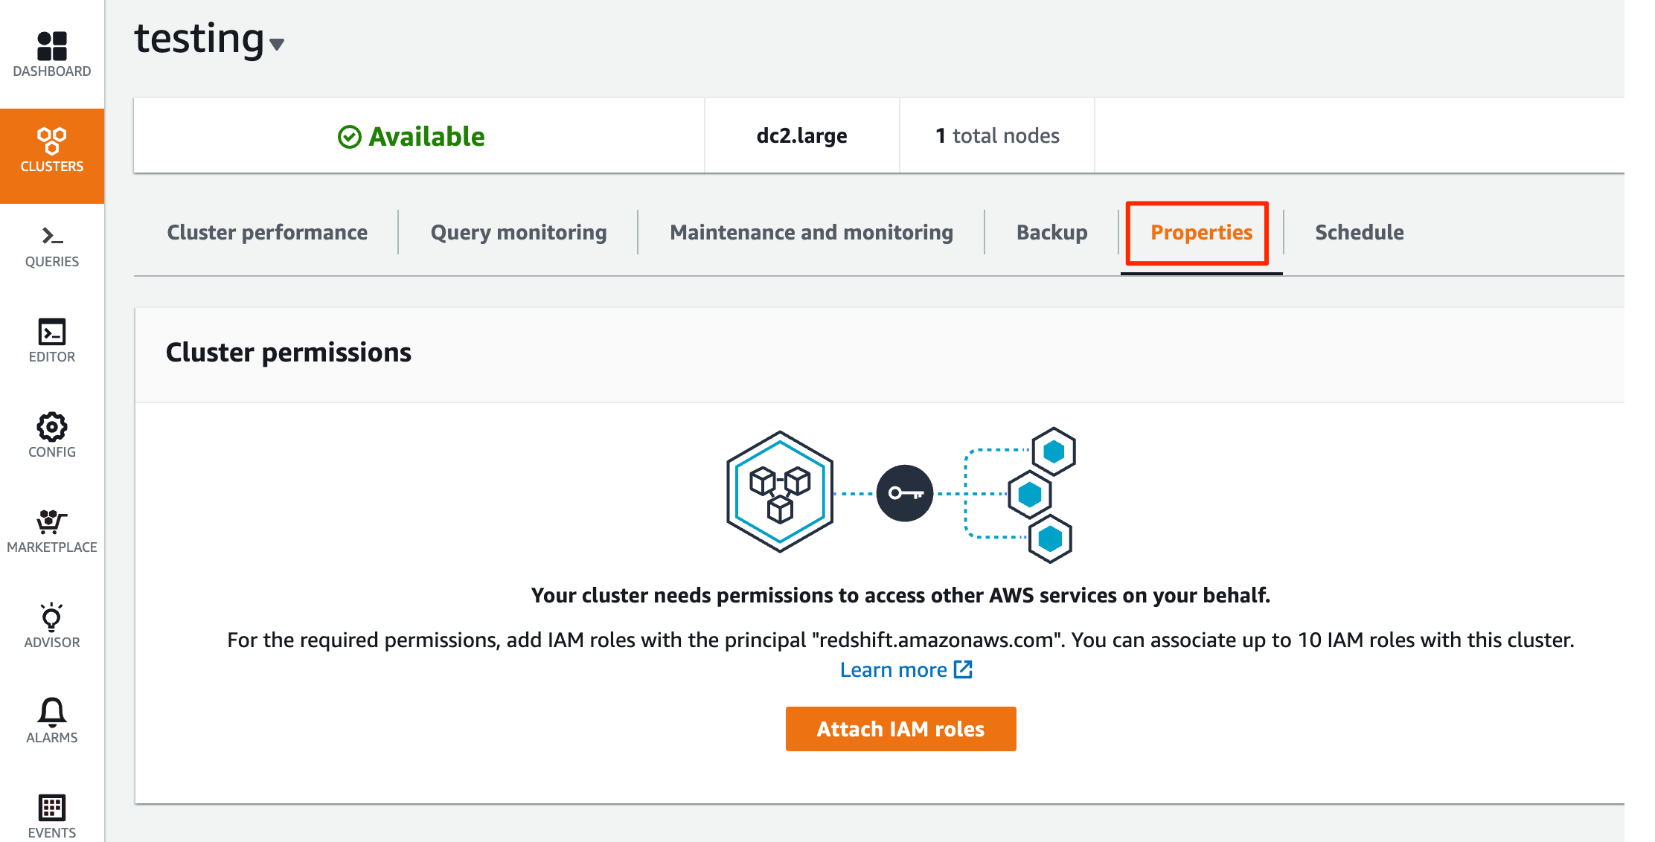The width and height of the screenshot is (1655, 842).
Task: Open the Advisor lightbulb icon
Action: pyautogui.click(x=52, y=617)
